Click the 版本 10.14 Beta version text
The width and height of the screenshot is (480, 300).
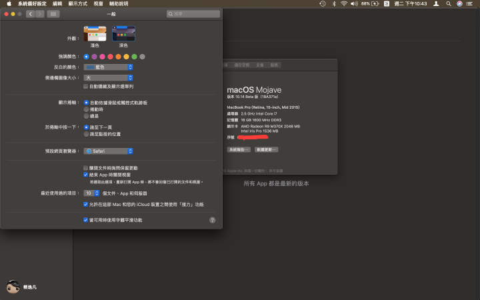point(253,97)
